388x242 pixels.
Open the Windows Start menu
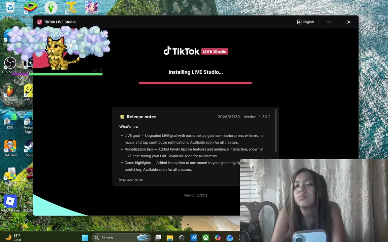[85, 238]
